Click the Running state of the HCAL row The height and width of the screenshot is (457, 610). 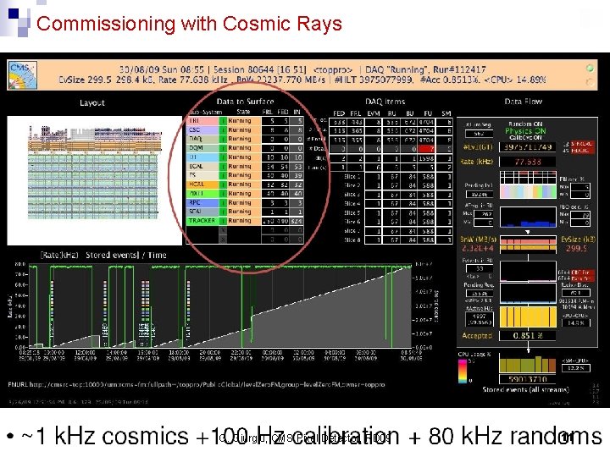tap(243, 184)
